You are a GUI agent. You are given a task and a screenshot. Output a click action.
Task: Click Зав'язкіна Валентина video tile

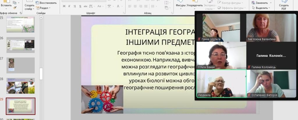pyautogui.click(x=272, y=28)
